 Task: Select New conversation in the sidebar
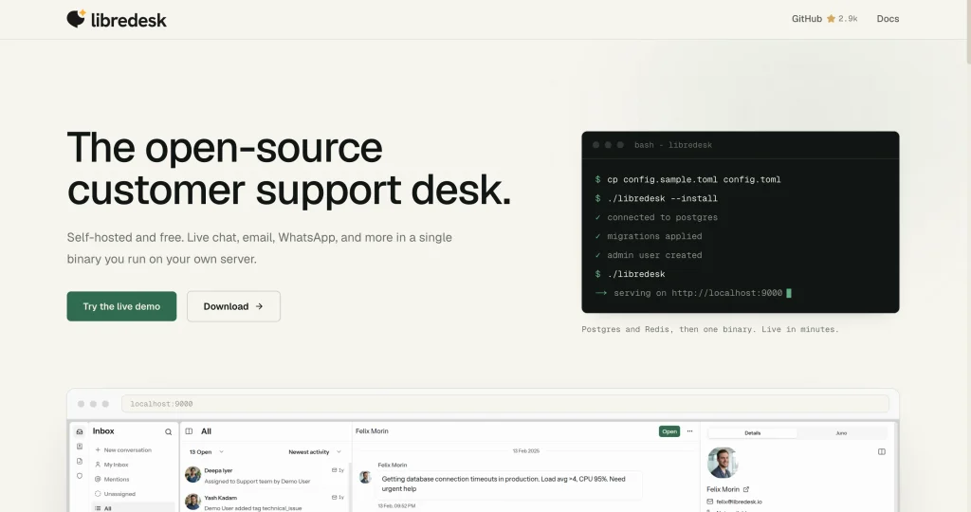pos(123,450)
